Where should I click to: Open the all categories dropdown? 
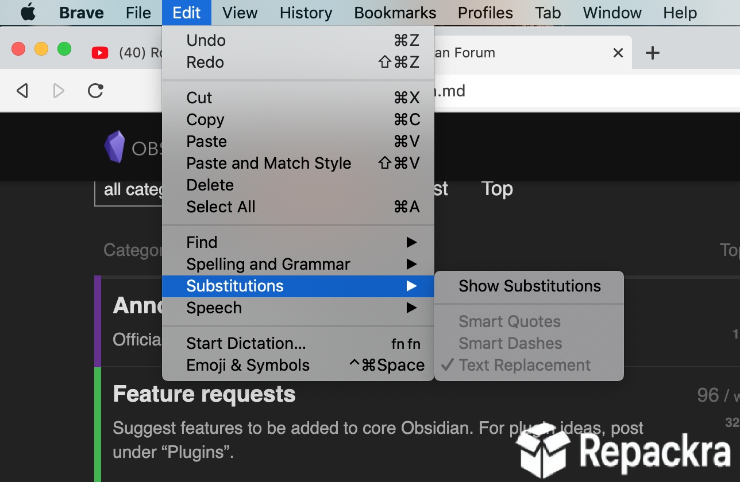128,191
